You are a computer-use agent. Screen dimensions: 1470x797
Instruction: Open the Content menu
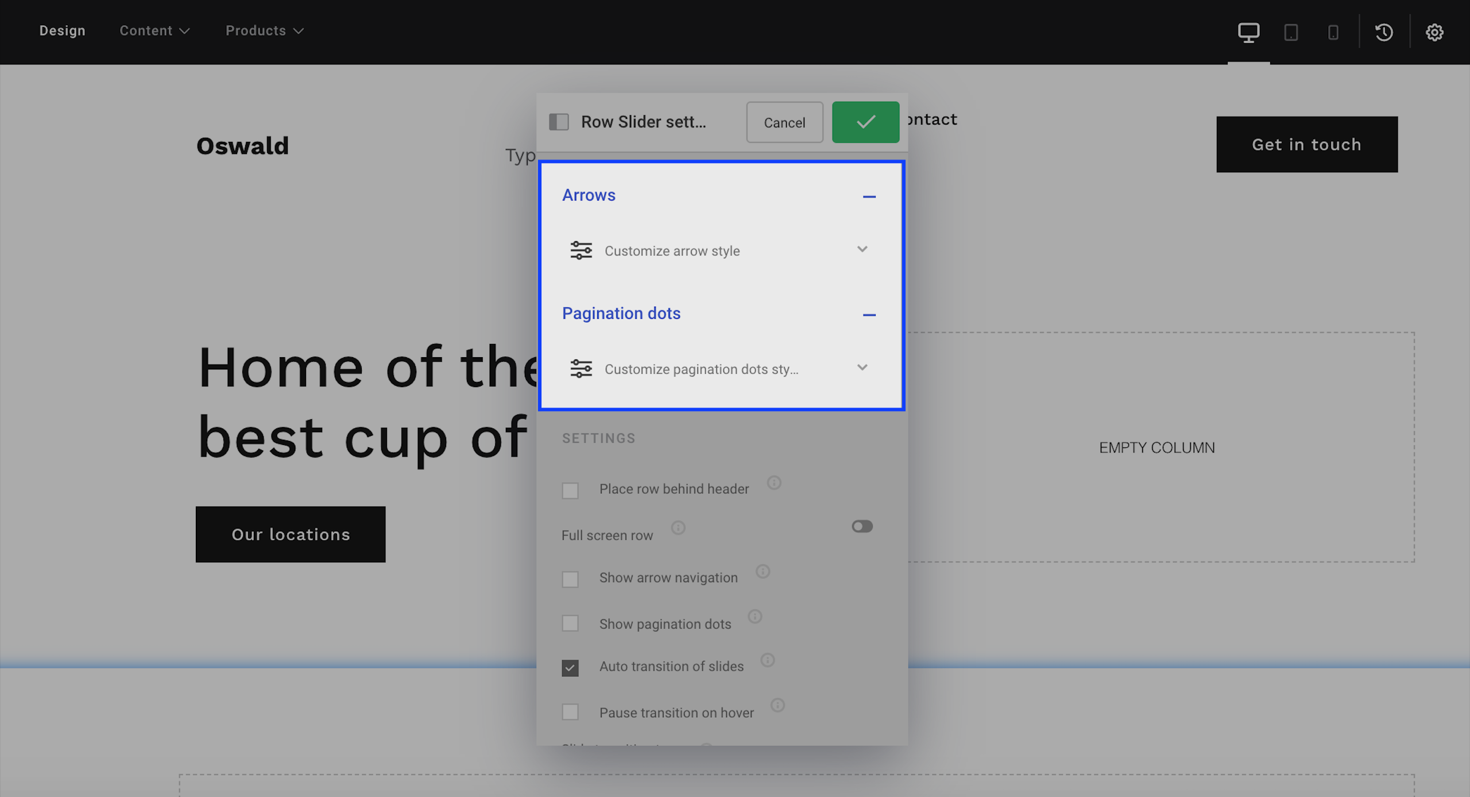pos(154,30)
